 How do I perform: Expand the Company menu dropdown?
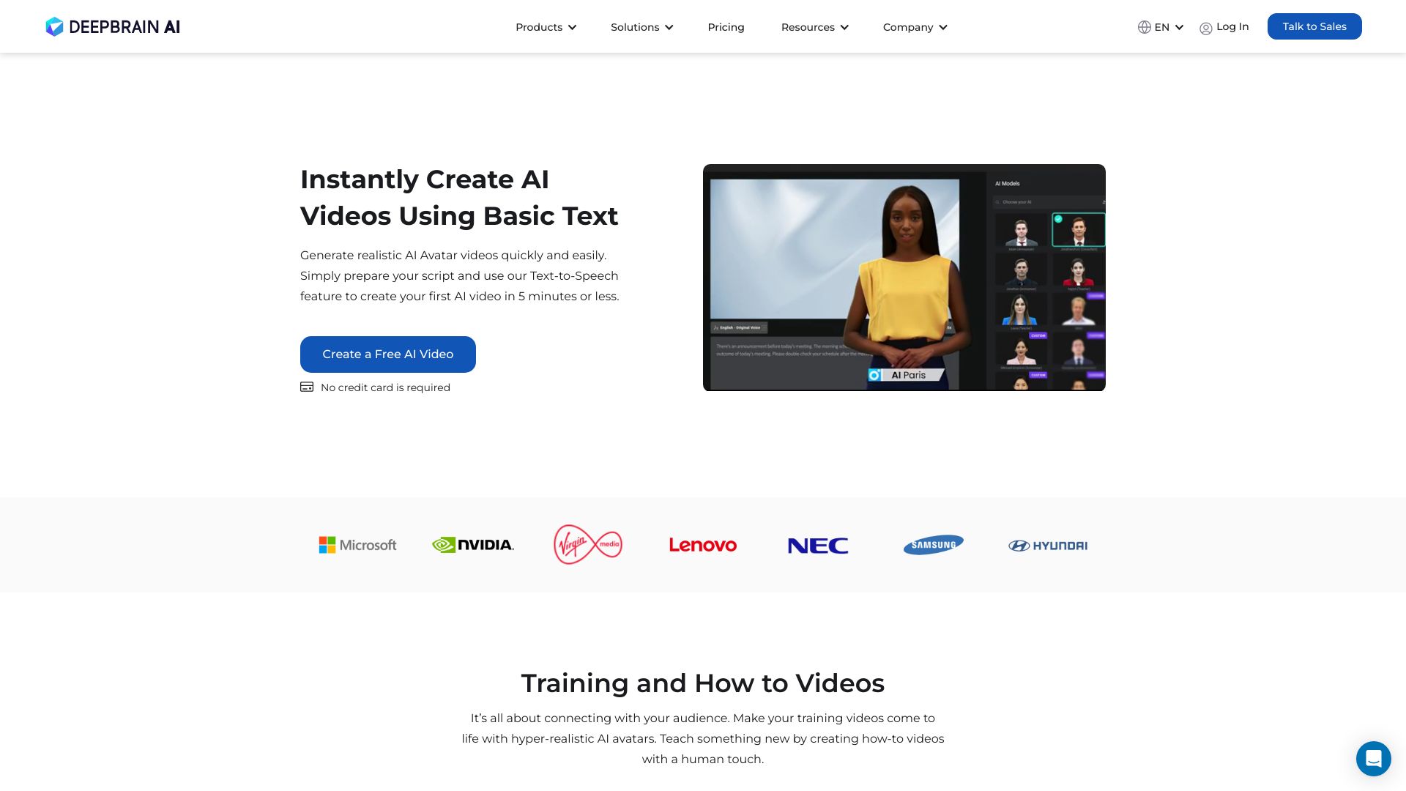click(915, 26)
